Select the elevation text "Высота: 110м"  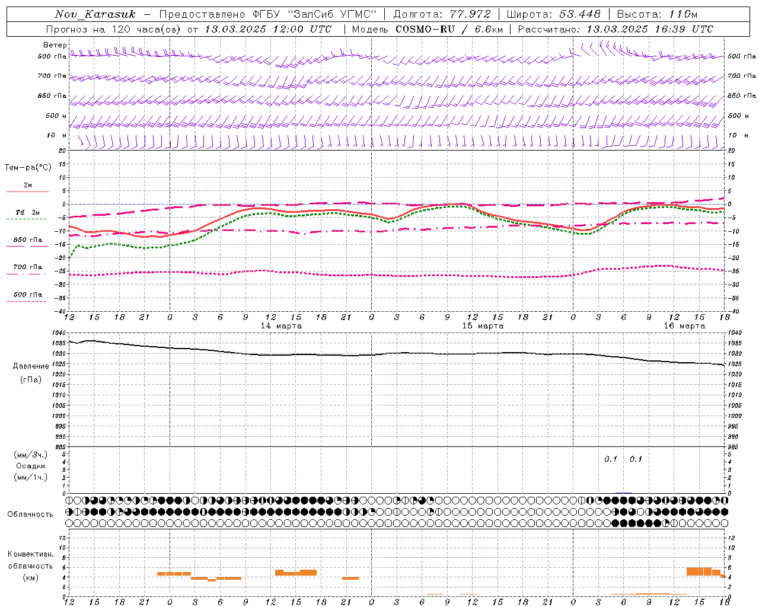click(657, 14)
